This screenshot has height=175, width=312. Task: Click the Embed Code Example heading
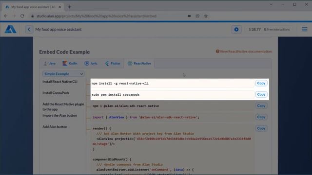coord(64,52)
